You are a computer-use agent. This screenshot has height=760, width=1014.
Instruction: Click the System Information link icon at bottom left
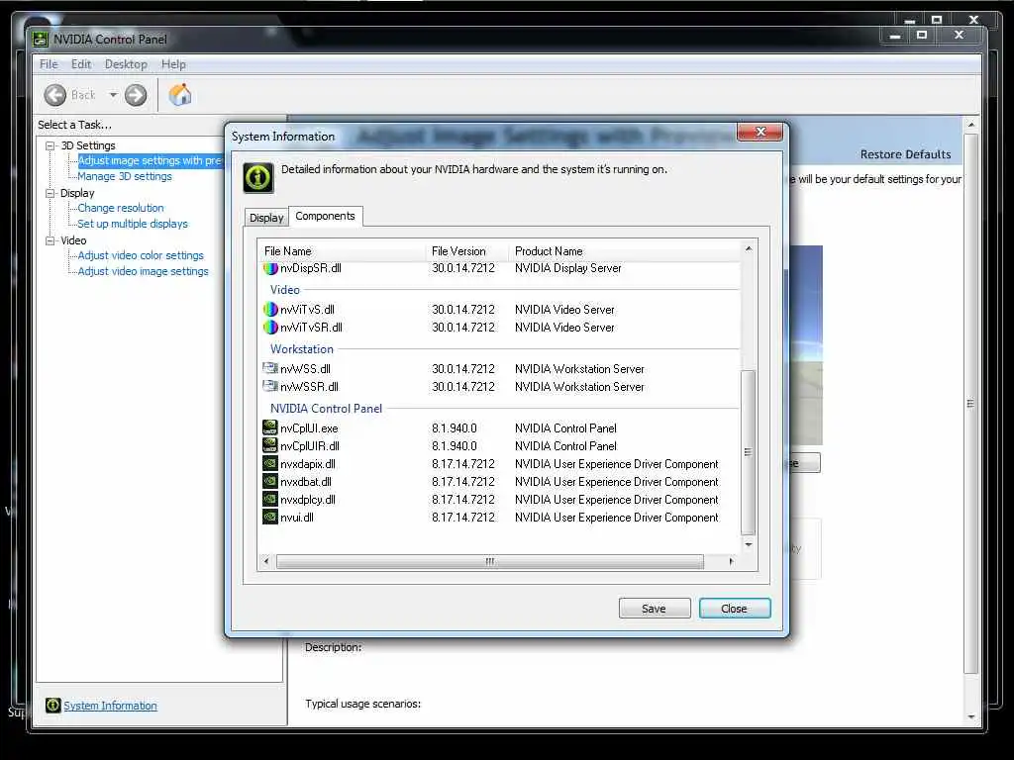(53, 705)
